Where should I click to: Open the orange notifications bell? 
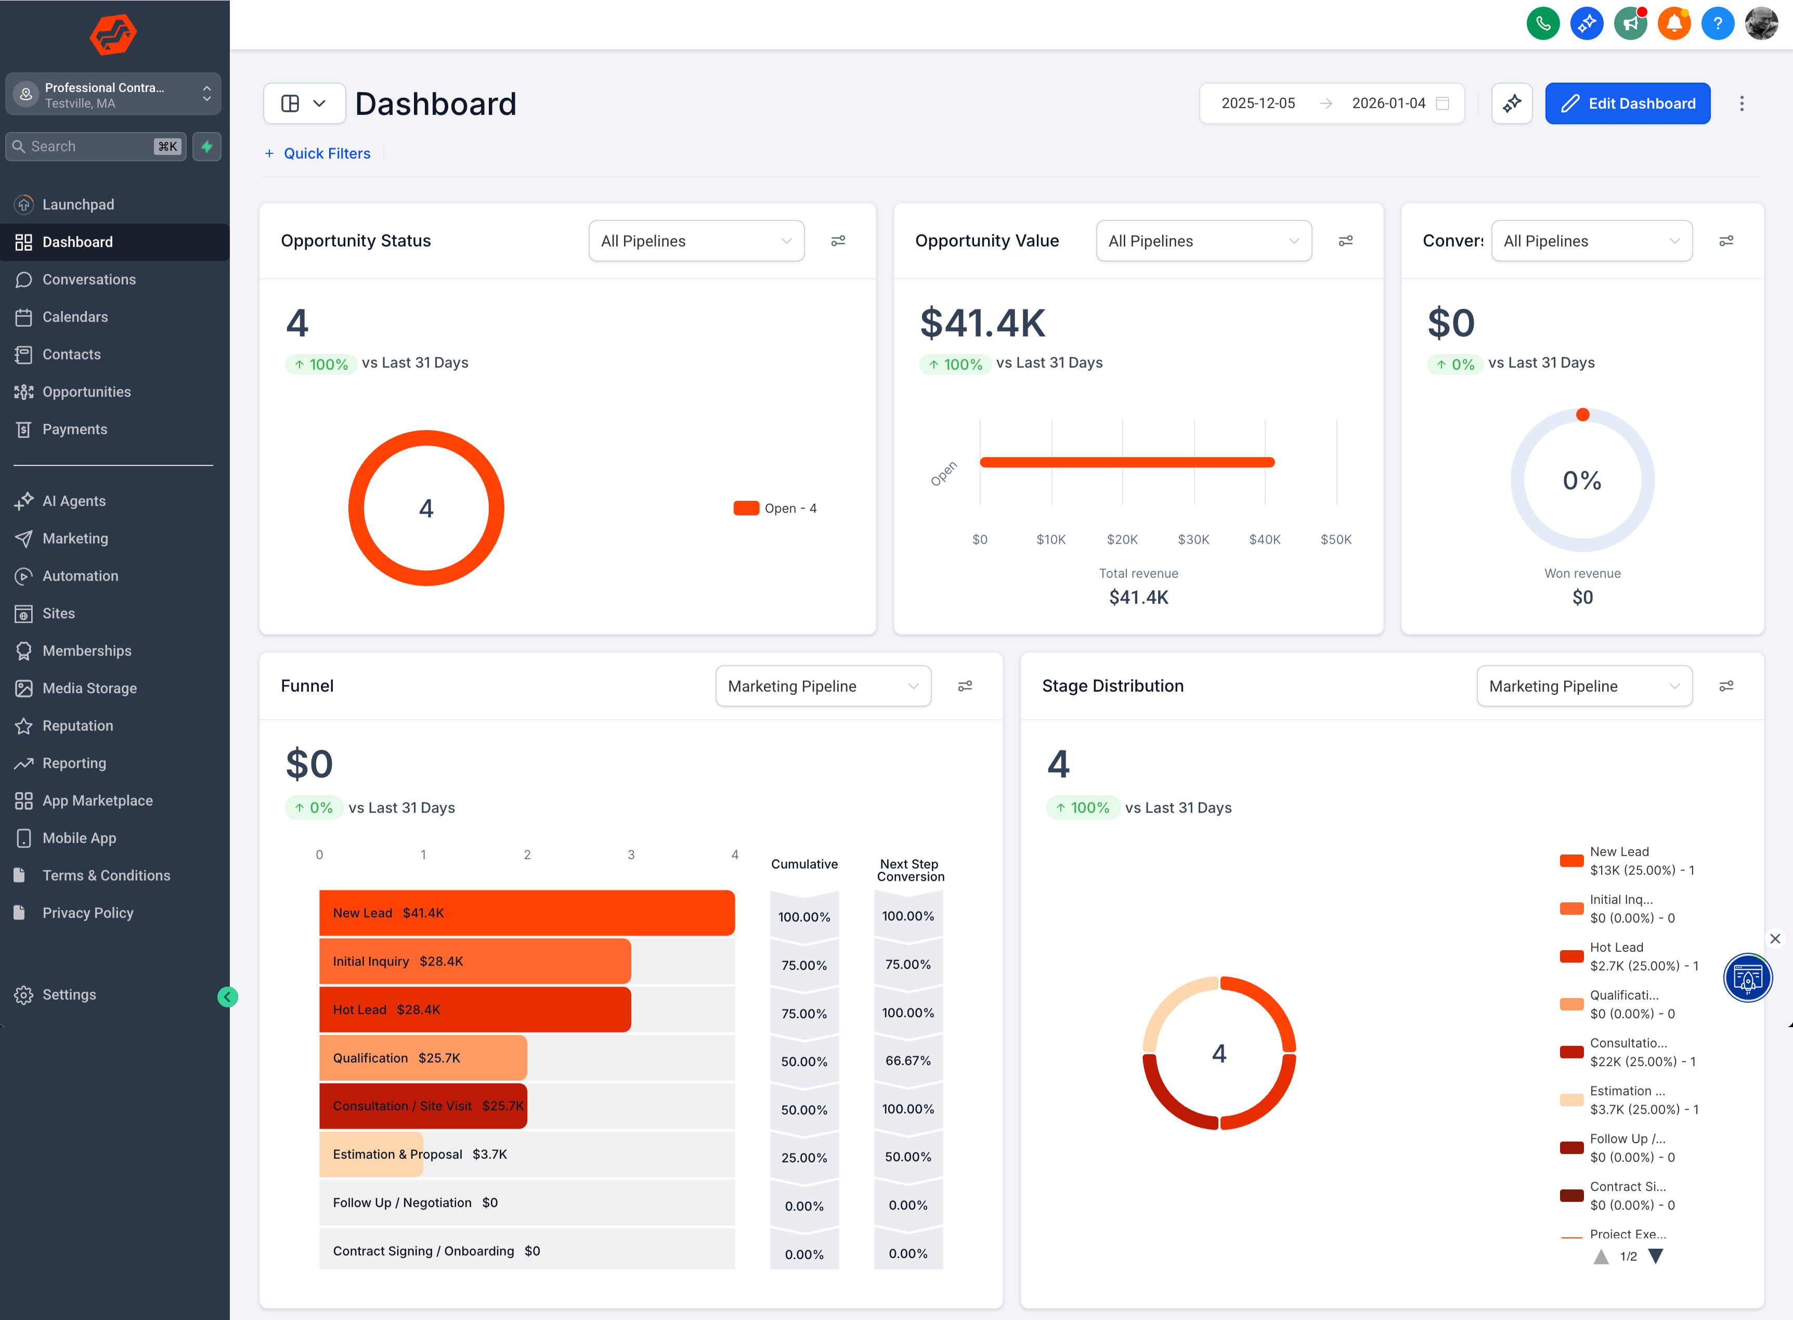[x=1674, y=23]
